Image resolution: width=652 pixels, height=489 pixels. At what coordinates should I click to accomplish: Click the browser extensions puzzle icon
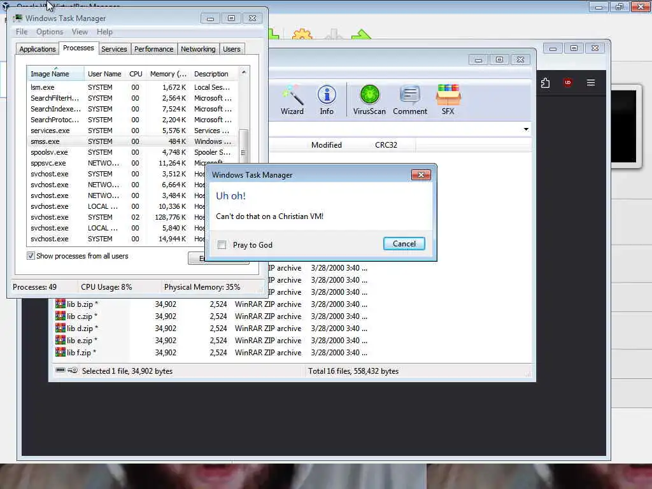pos(546,83)
